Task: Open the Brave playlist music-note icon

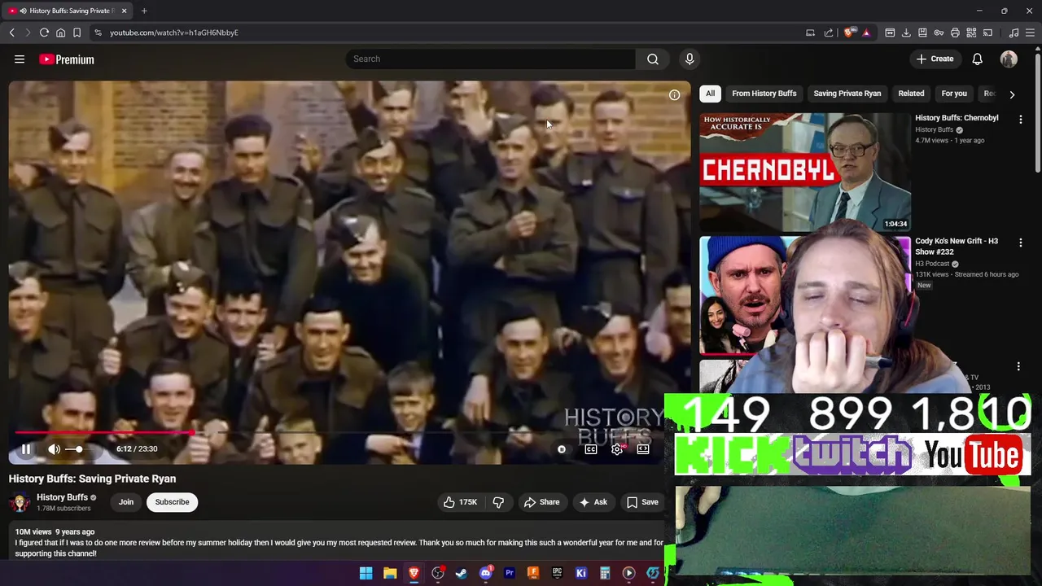Action: pyautogui.click(x=1014, y=33)
